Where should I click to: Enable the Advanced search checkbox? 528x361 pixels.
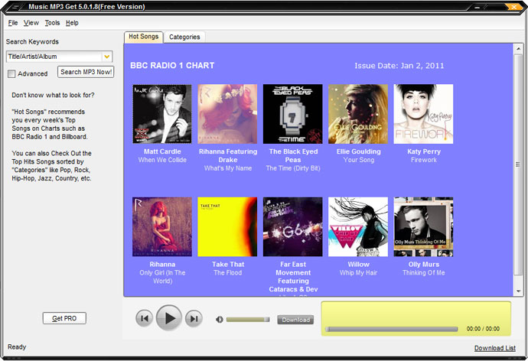(11, 74)
